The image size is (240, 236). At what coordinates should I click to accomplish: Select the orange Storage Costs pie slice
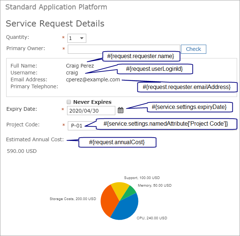pos(109,201)
